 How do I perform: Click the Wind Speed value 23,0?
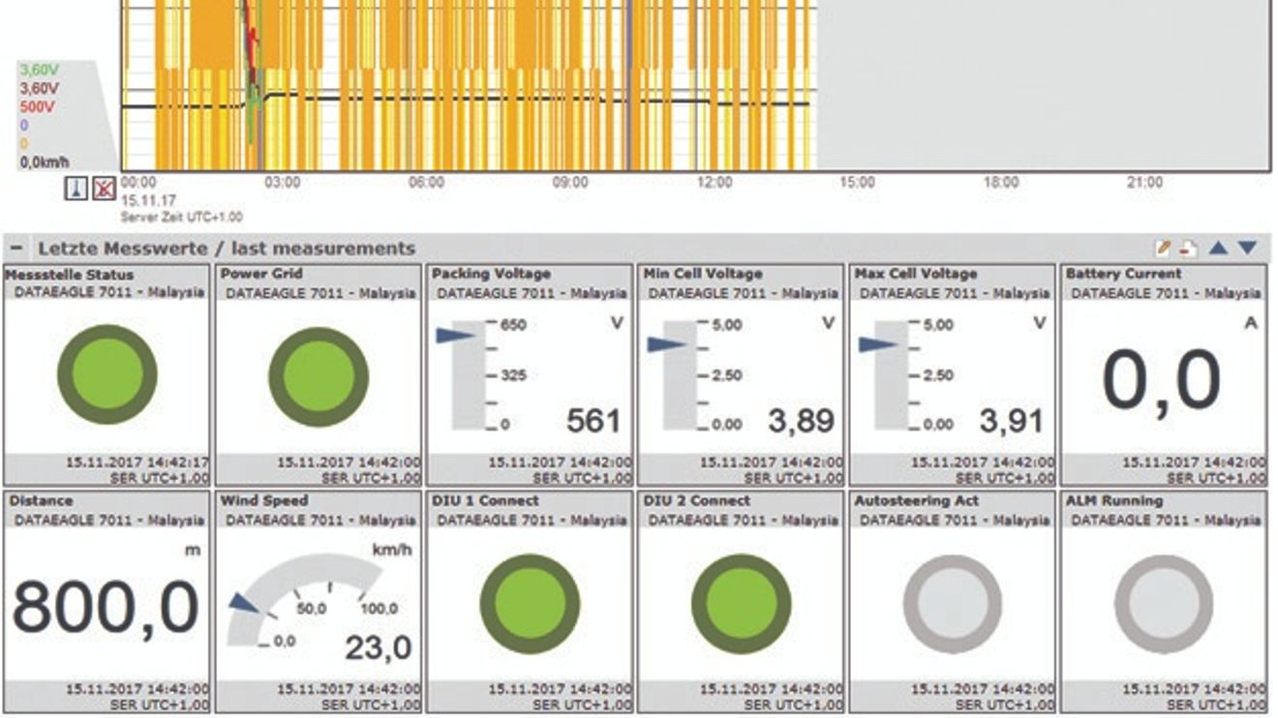tap(379, 647)
